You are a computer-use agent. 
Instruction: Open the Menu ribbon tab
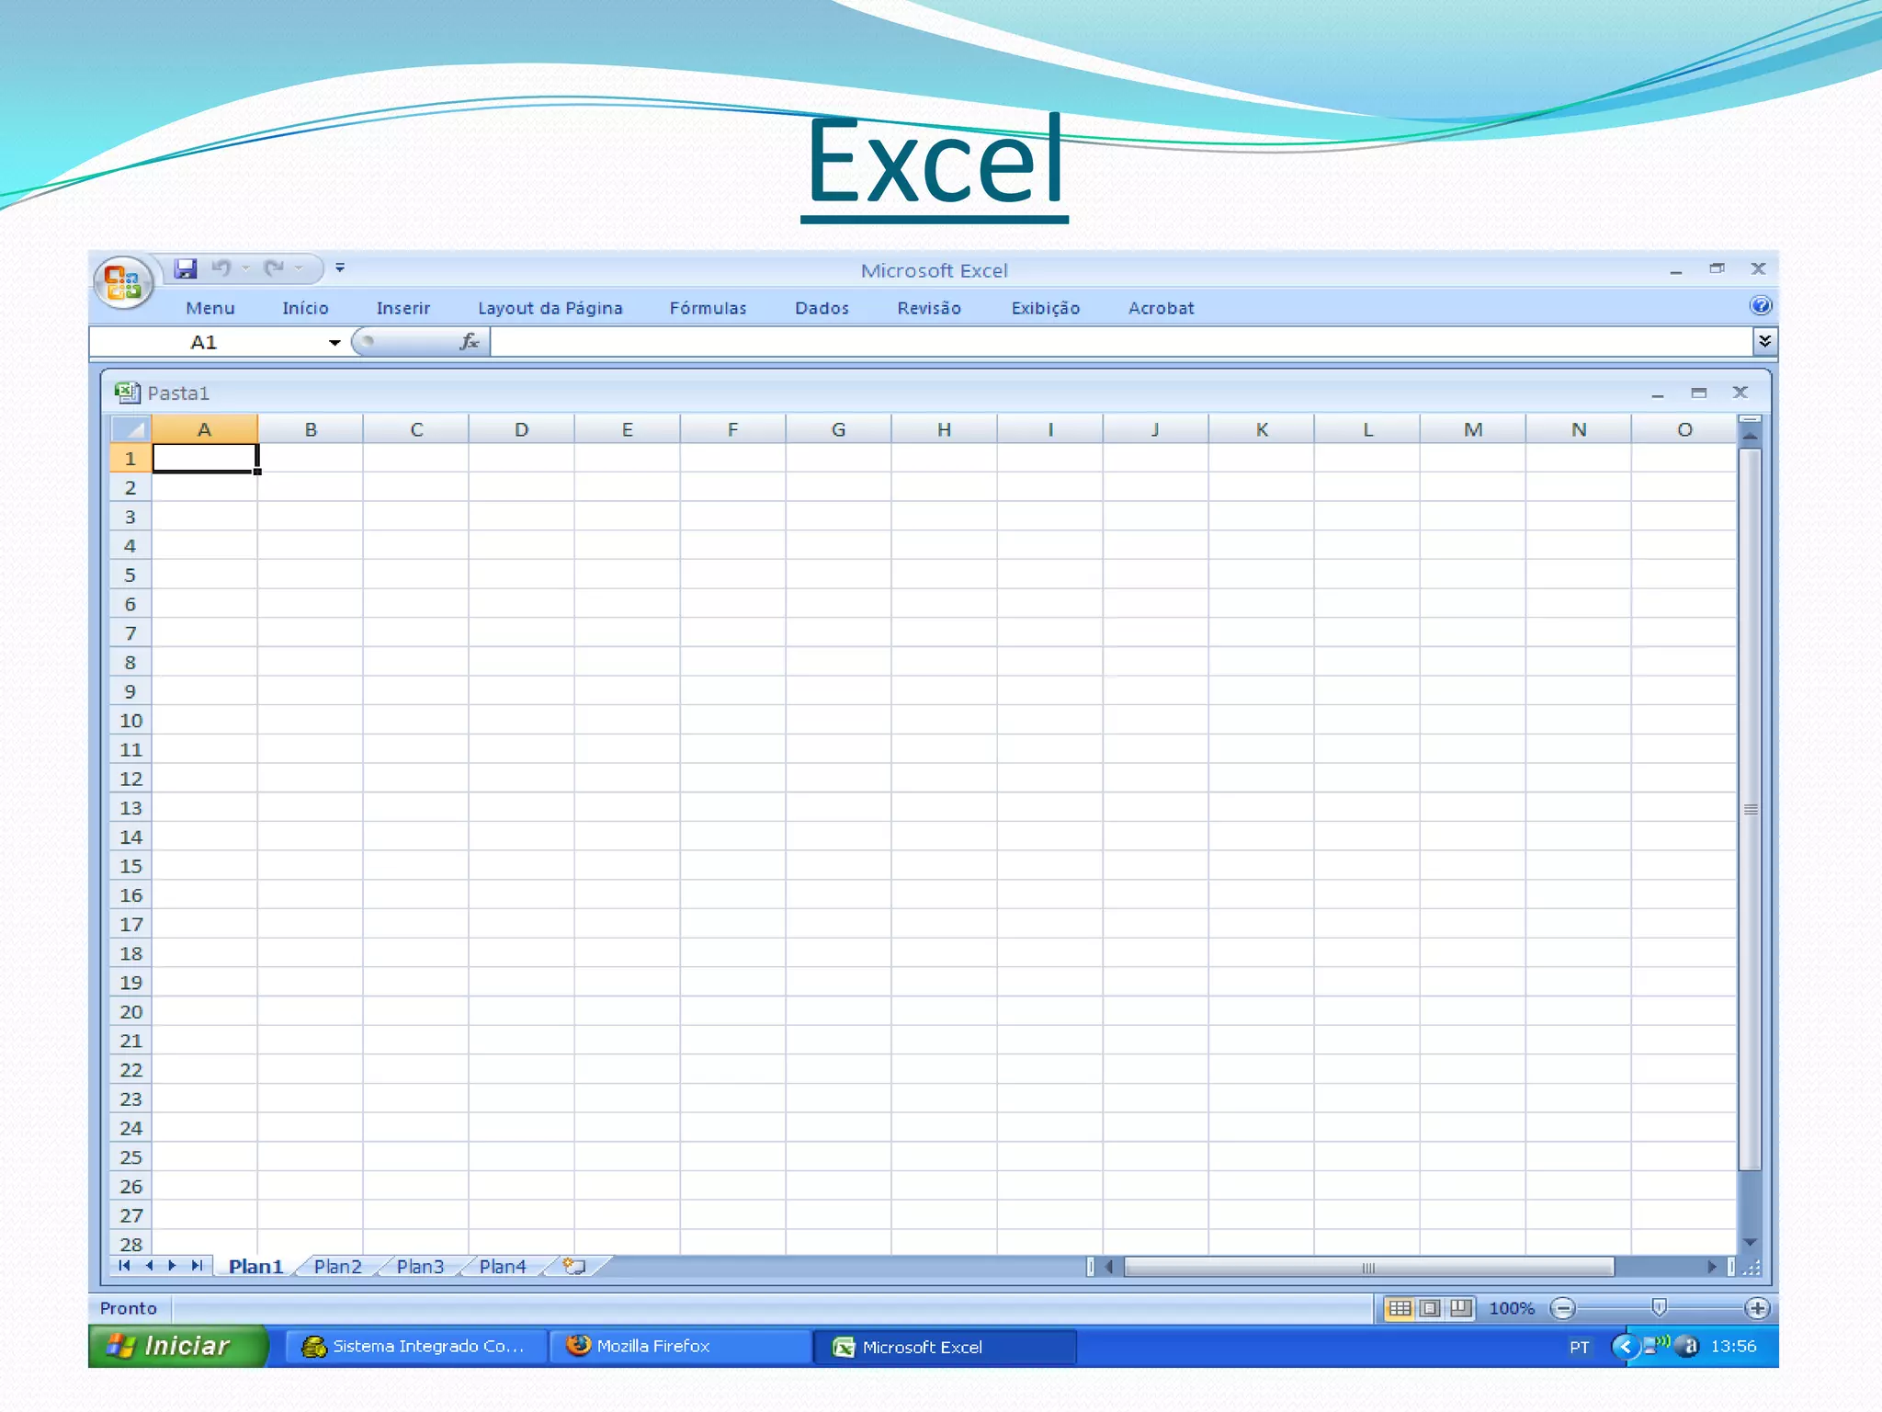210,308
